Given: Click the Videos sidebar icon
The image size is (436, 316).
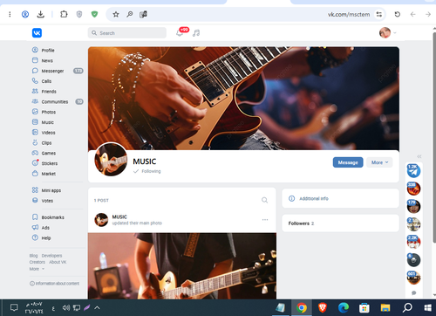Looking at the screenshot, I should (35, 133).
